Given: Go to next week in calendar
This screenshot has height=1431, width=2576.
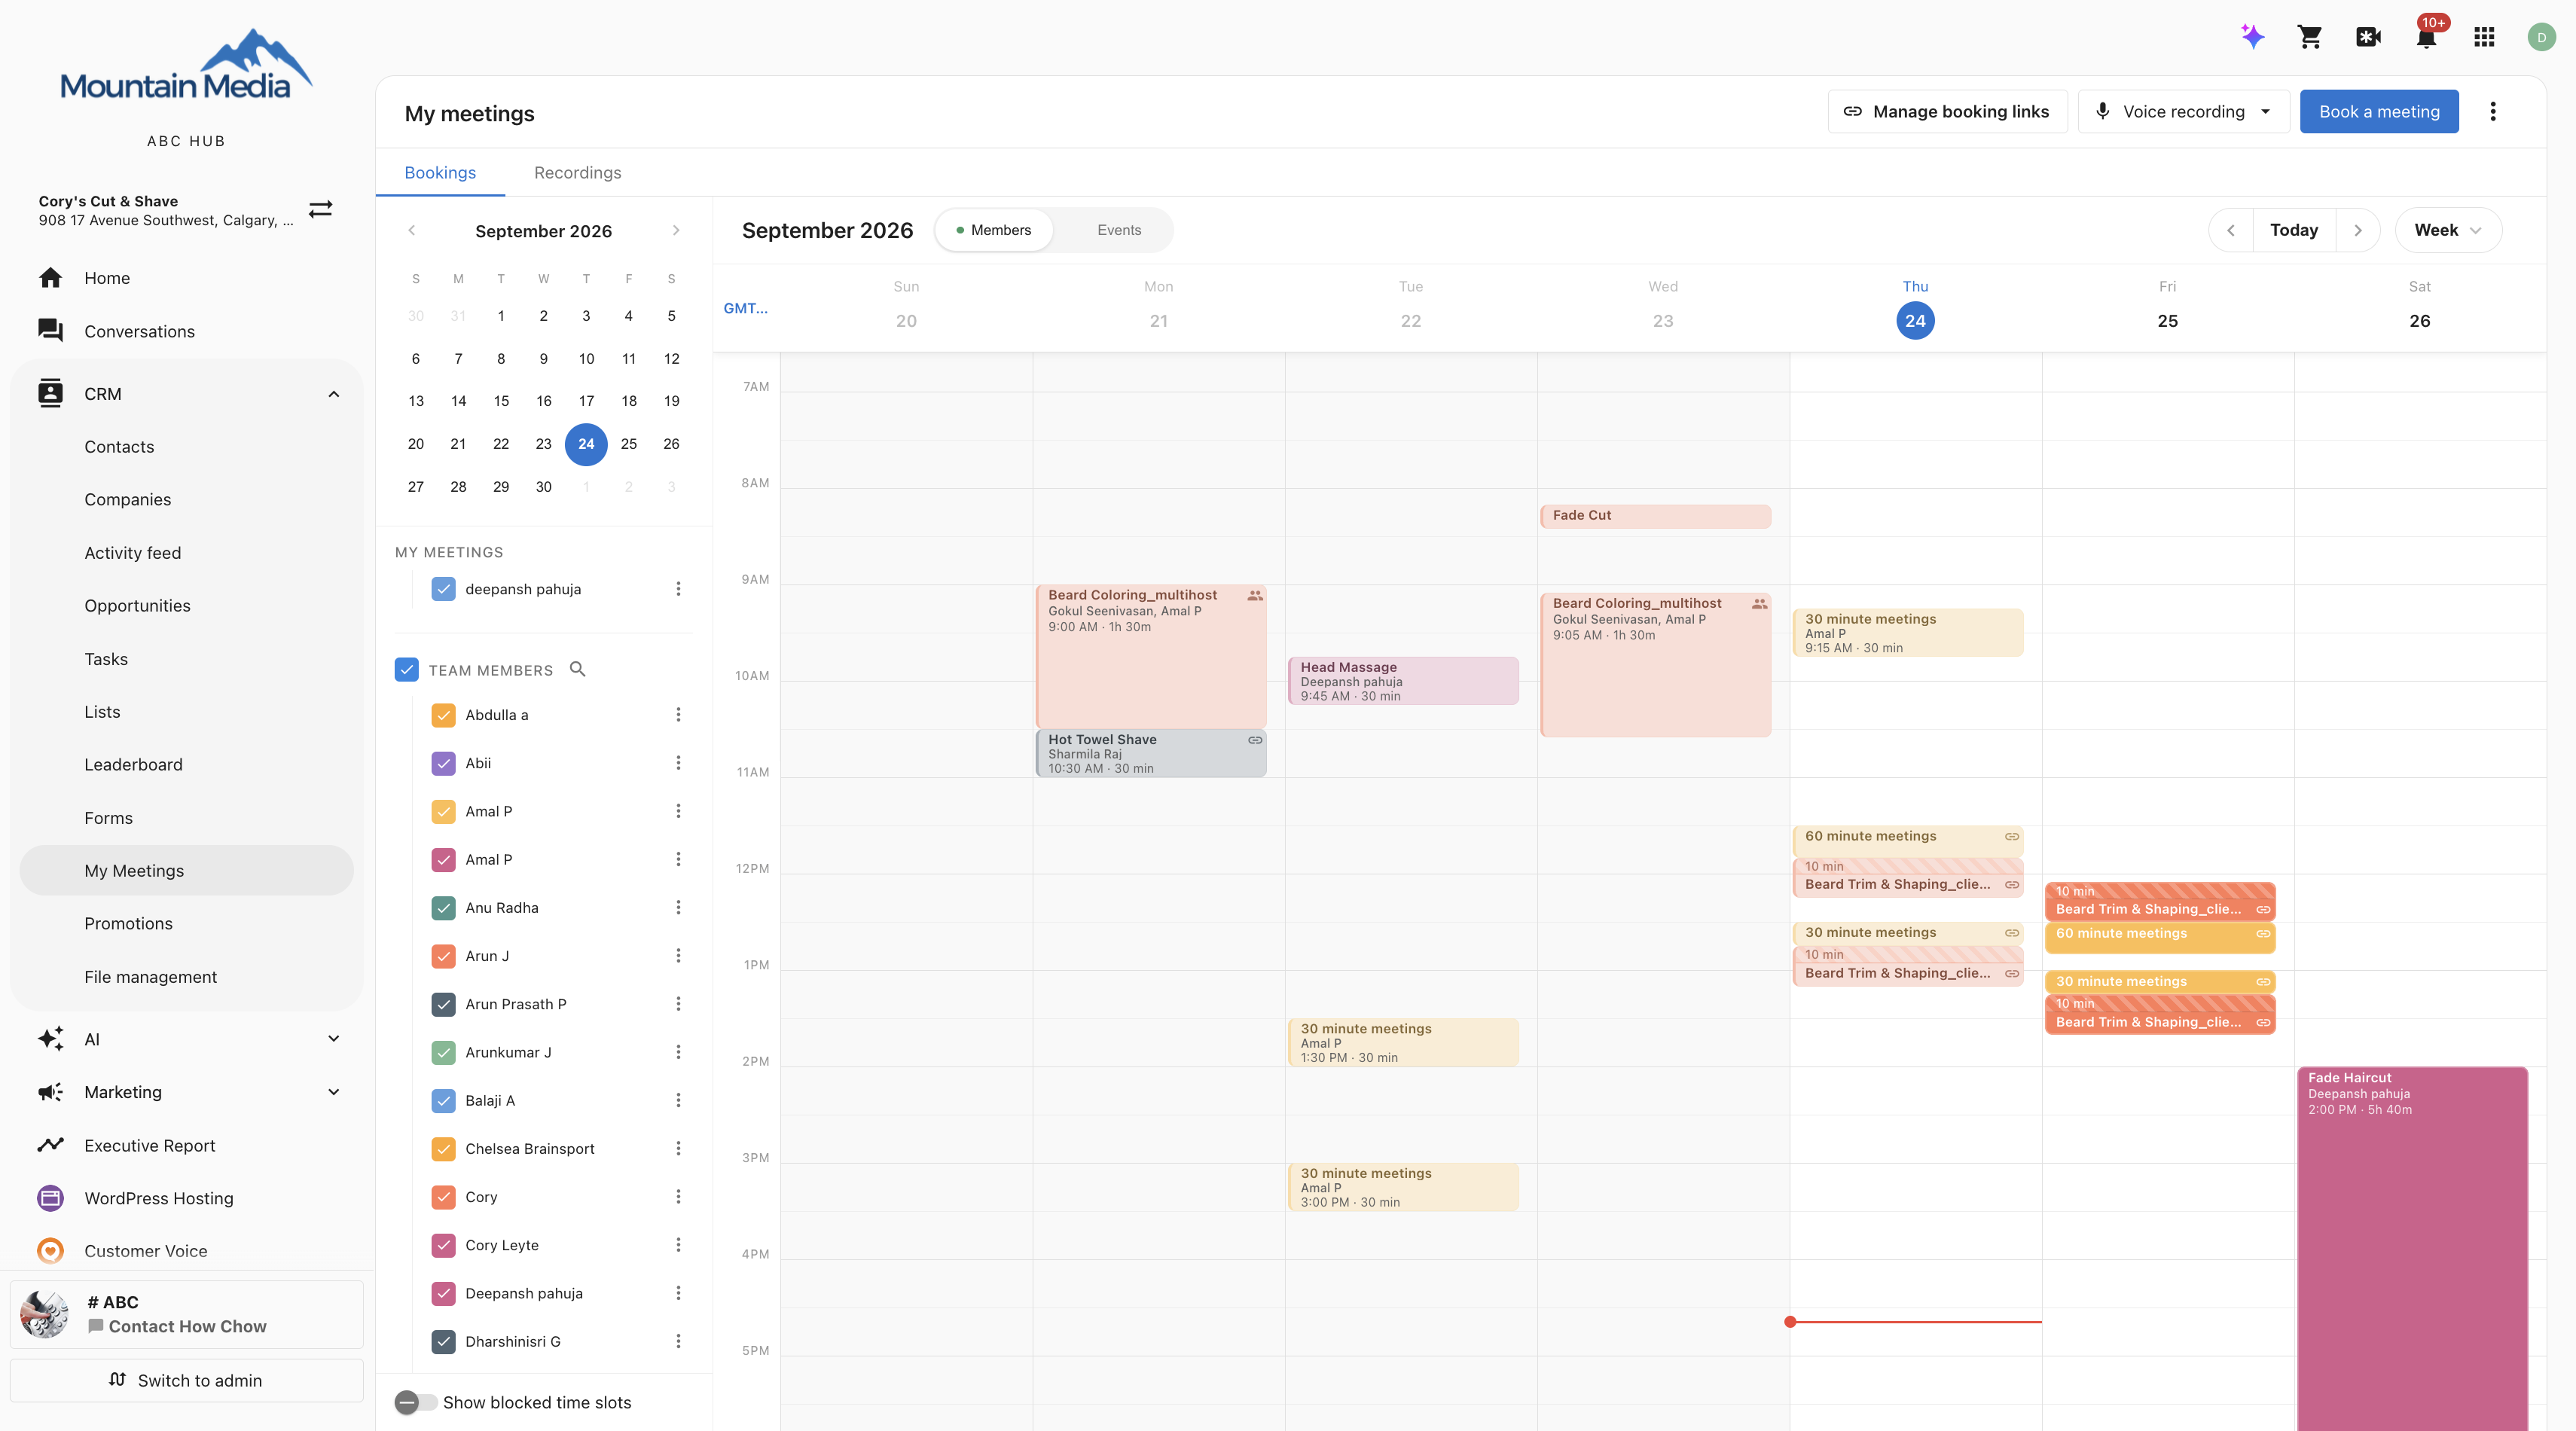Looking at the screenshot, I should tap(2358, 230).
